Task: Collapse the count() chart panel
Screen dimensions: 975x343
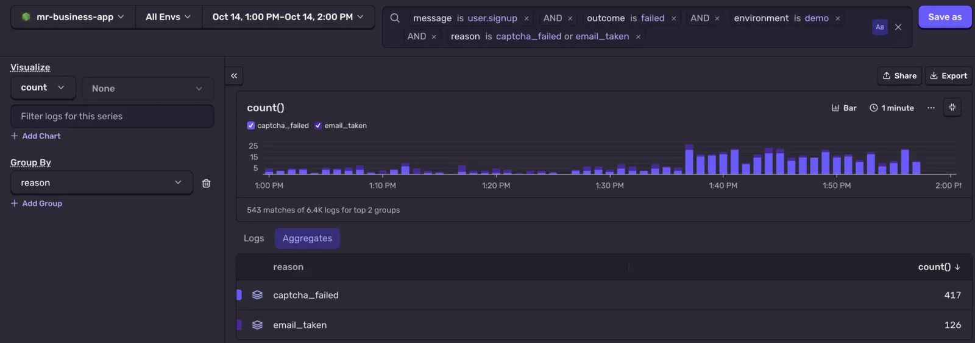Action: [x=952, y=108]
